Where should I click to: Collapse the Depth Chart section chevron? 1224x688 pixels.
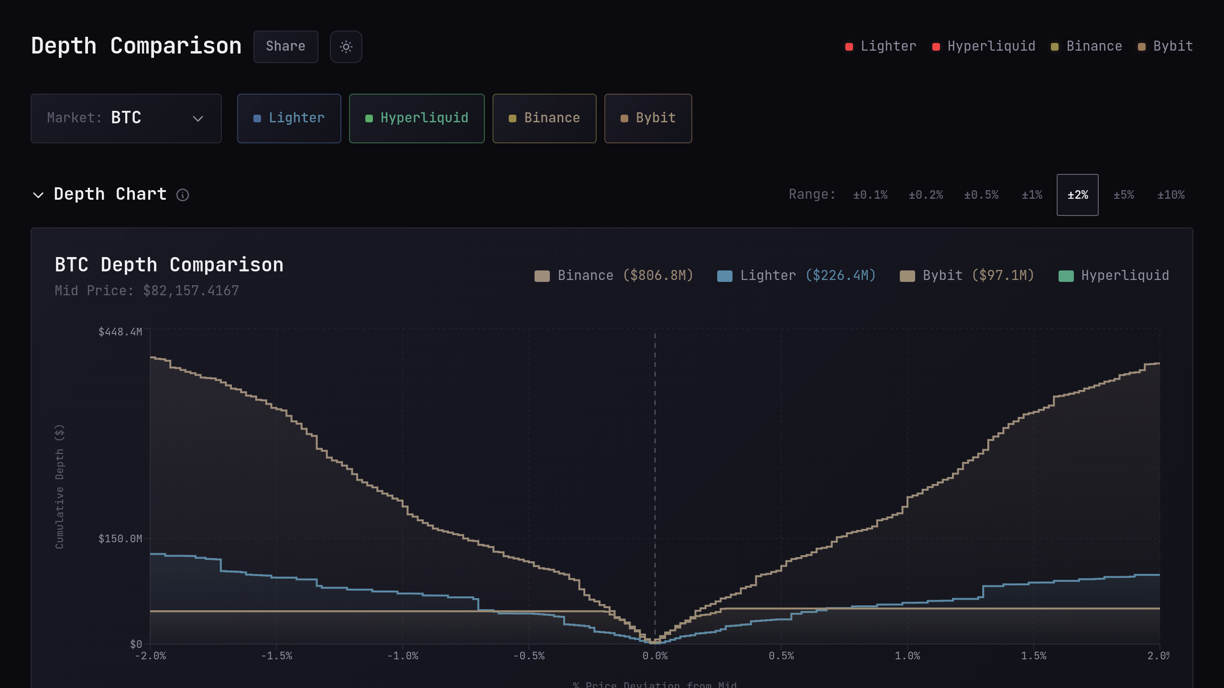[38, 195]
